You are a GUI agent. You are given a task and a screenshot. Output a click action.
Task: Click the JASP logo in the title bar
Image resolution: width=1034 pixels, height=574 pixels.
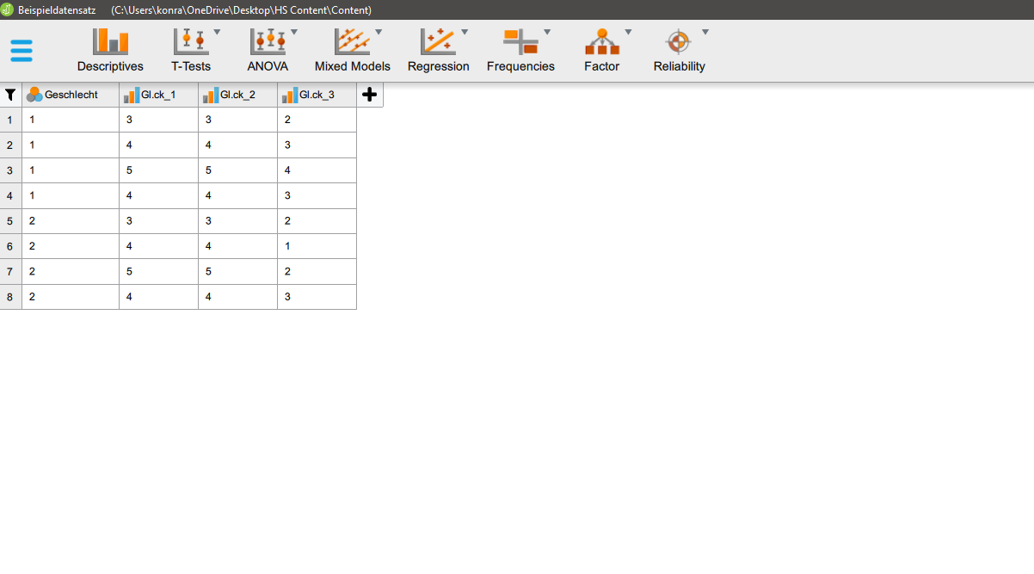pyautogui.click(x=8, y=9)
